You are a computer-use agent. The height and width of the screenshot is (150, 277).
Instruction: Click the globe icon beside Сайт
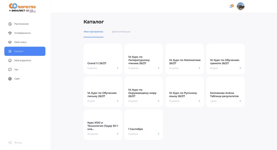(x=10, y=79)
